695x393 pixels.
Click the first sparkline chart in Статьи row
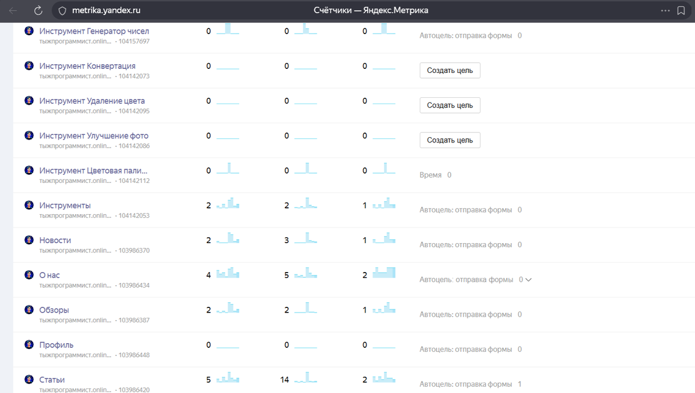coord(228,377)
